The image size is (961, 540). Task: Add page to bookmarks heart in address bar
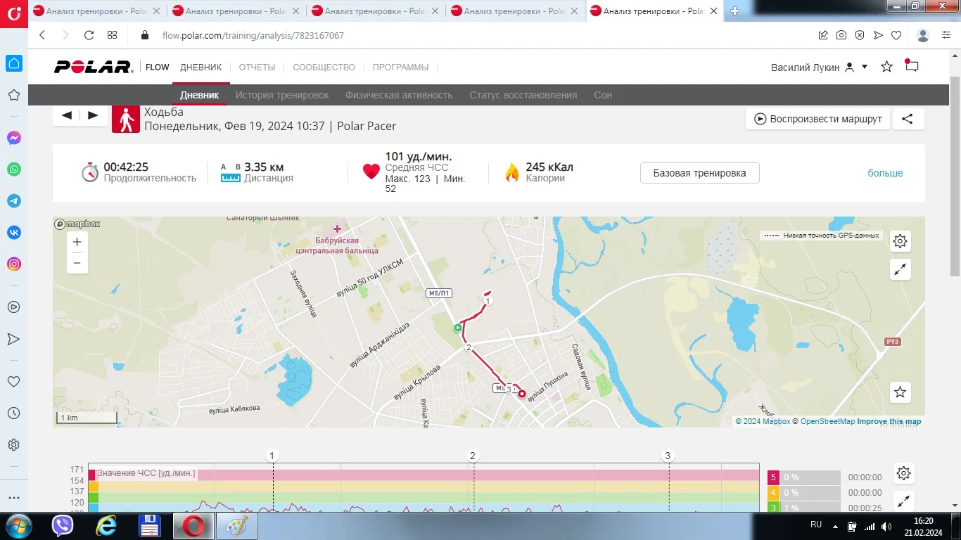tap(896, 35)
